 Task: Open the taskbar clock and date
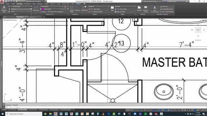198,114
